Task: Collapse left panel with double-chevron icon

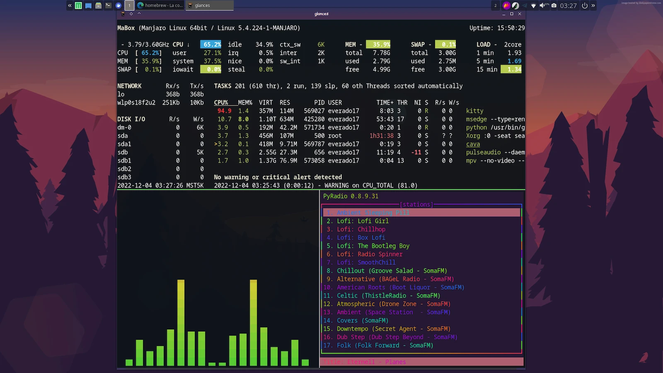Action: coord(70,5)
